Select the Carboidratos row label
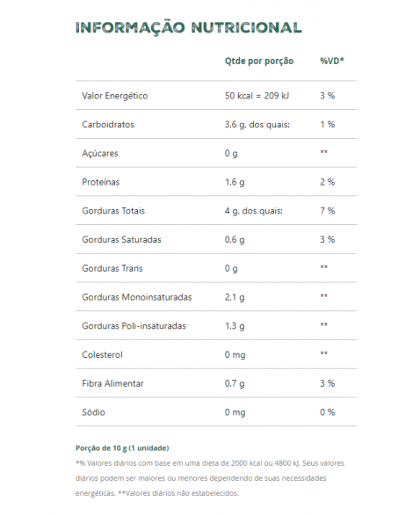This screenshot has height=516, width=420. [x=108, y=125]
